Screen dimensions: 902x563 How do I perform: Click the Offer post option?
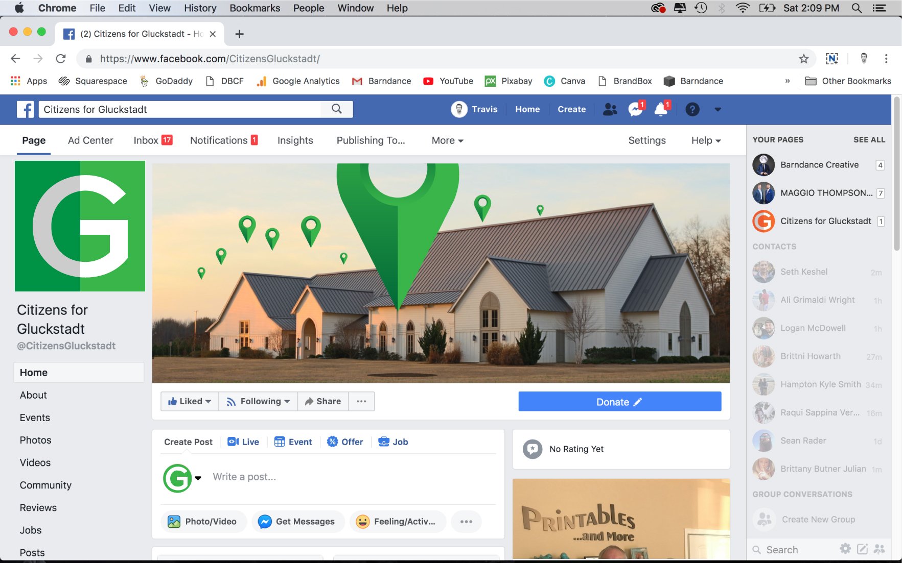[345, 442]
